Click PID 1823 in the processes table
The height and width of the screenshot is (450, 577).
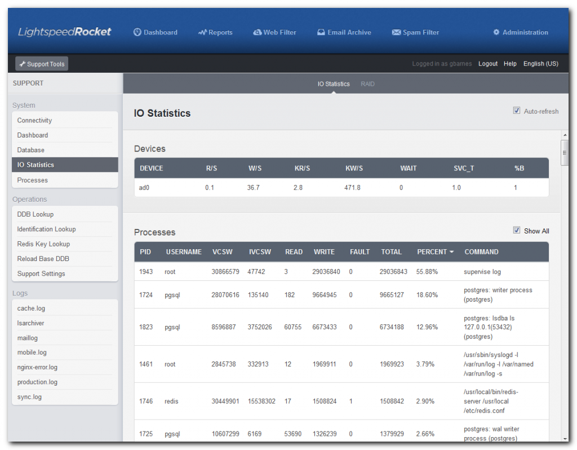click(146, 327)
